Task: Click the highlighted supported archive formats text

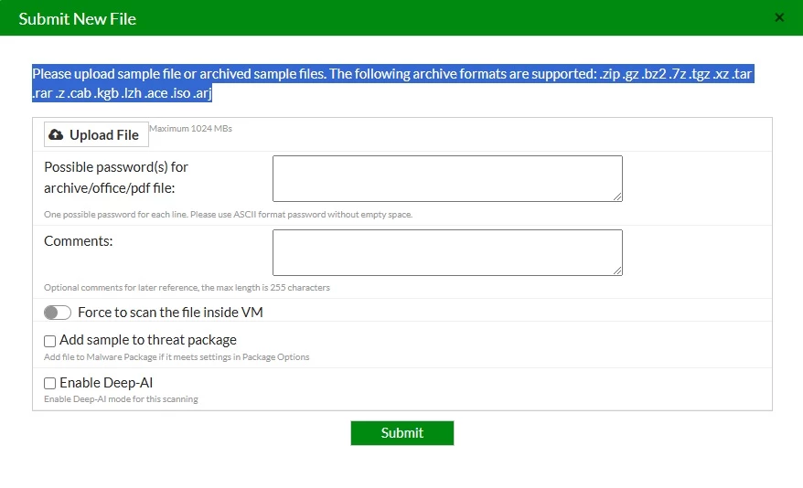Action: coord(392,83)
